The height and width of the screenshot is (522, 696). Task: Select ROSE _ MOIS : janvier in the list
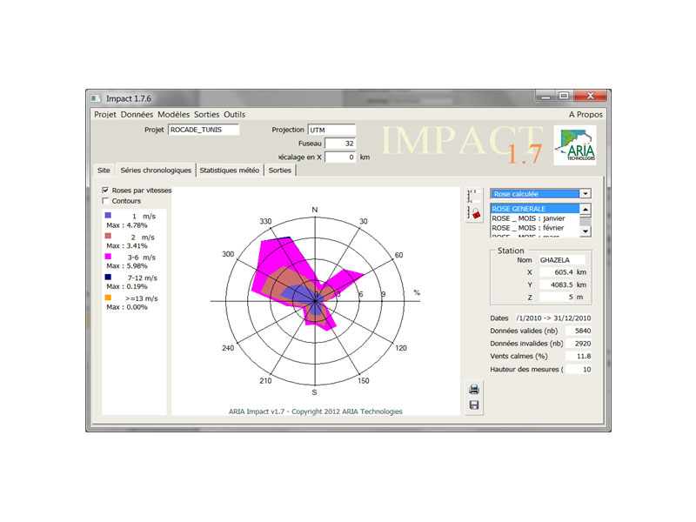535,218
